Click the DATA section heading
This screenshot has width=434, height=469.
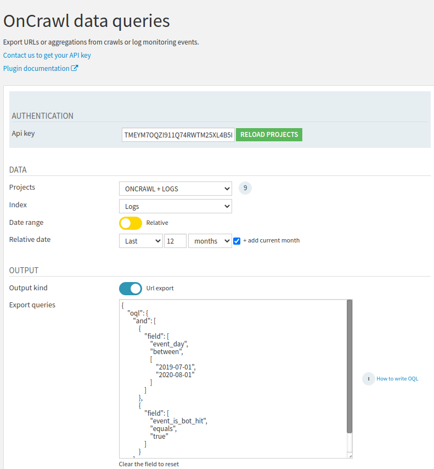click(18, 170)
